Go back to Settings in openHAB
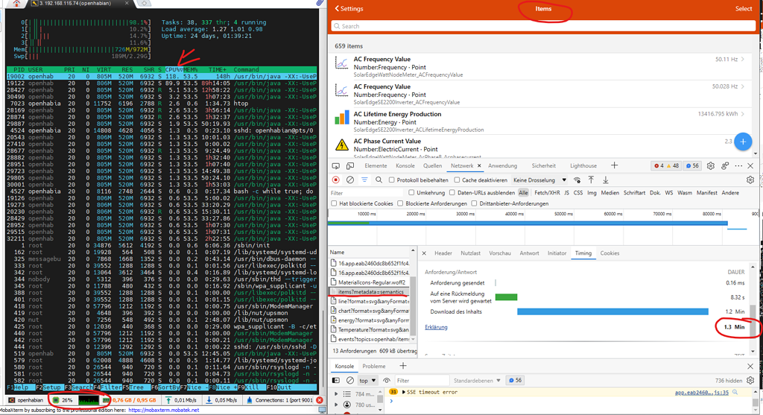The height and width of the screenshot is (415, 763). click(x=349, y=9)
